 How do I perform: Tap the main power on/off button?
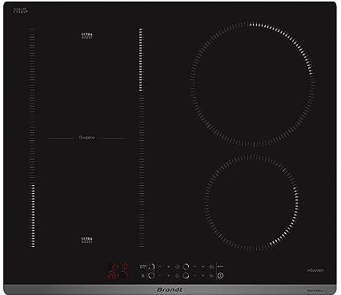(x=220, y=276)
